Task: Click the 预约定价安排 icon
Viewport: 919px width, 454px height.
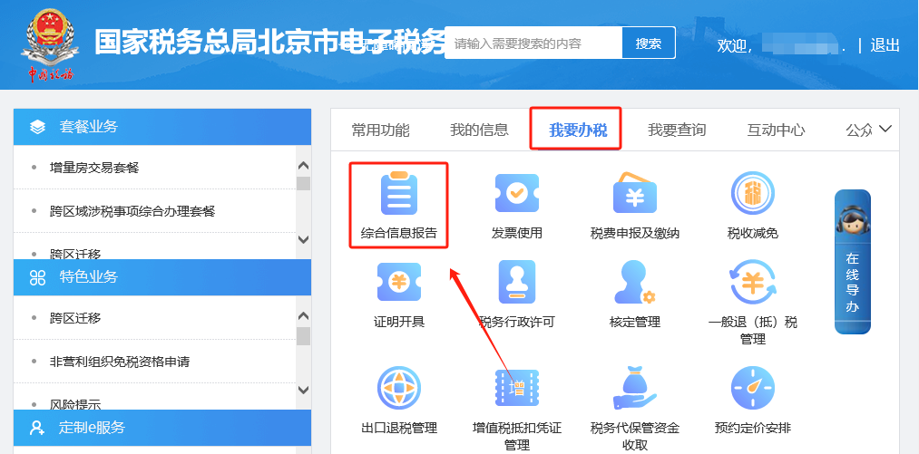Action: tap(752, 389)
